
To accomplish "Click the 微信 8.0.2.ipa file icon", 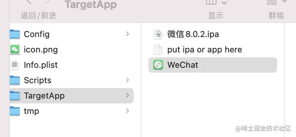I will click(158, 34).
